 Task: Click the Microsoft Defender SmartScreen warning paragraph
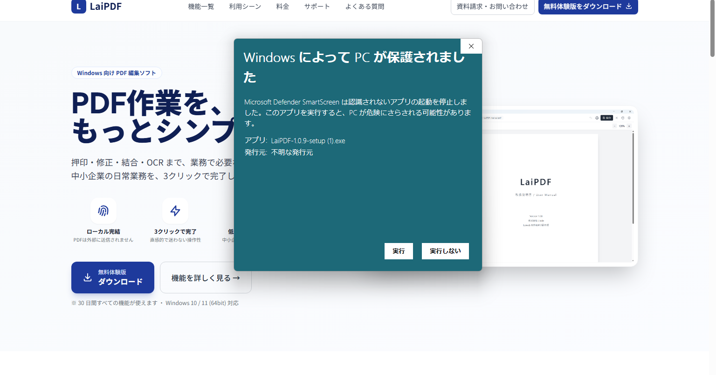[x=358, y=112]
